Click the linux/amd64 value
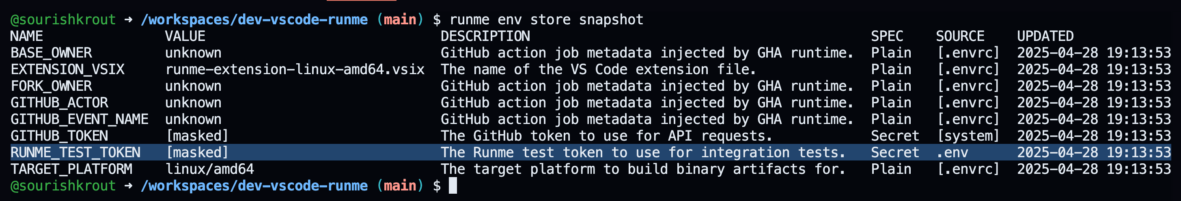The image size is (1181, 201). coord(209,169)
